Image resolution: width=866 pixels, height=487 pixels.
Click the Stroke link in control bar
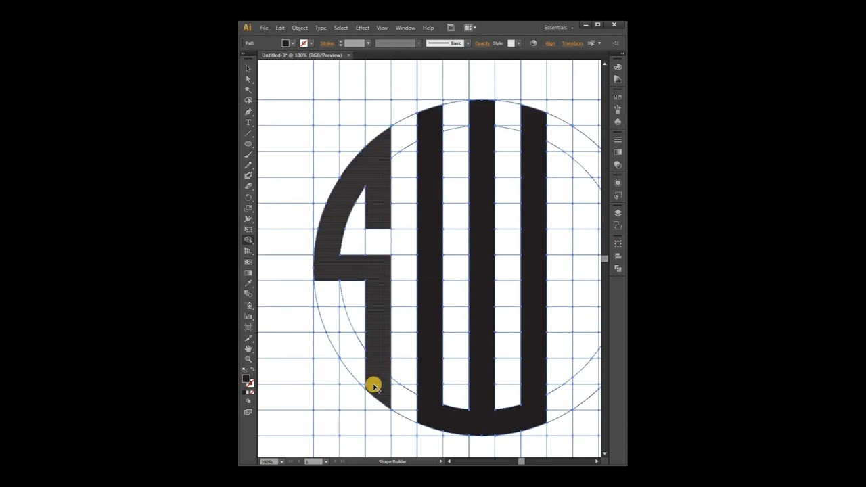[327, 43]
